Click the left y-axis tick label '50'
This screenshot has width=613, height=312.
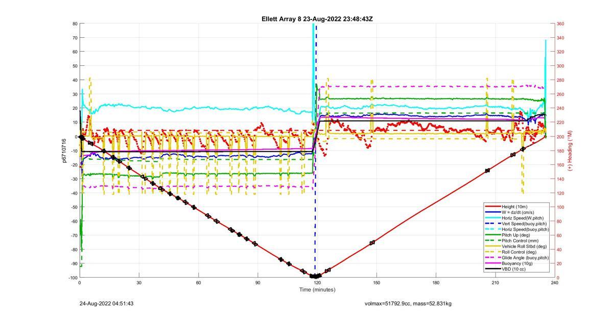click(x=75, y=66)
